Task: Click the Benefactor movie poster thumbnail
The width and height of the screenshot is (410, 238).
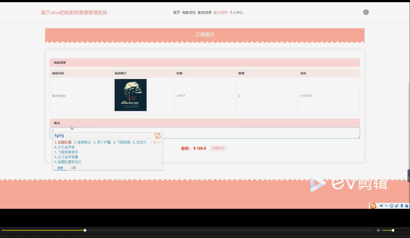Action: click(131, 95)
